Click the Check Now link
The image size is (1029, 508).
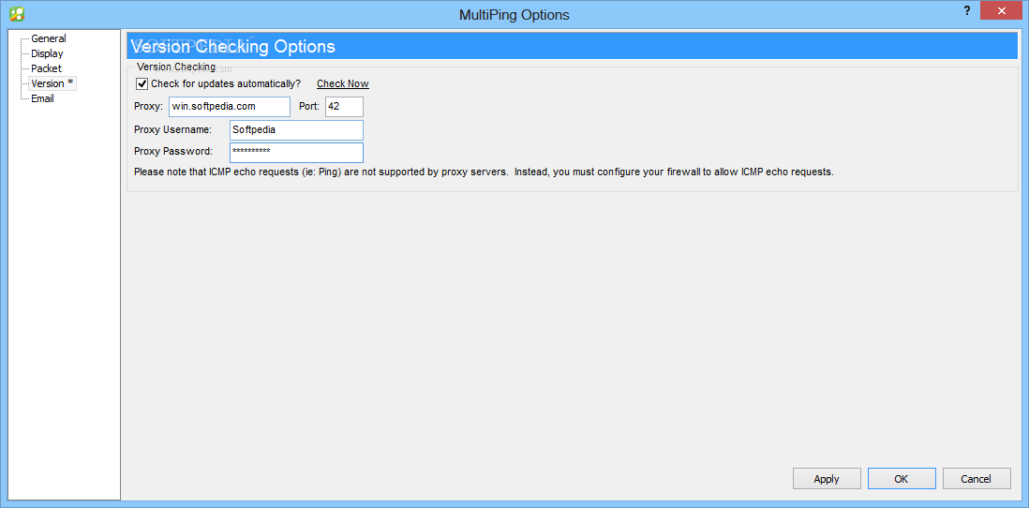(343, 83)
